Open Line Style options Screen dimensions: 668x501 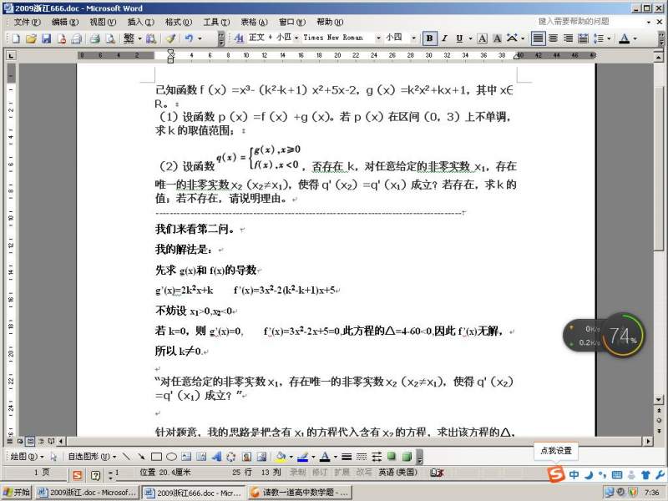pyautogui.click(x=347, y=457)
